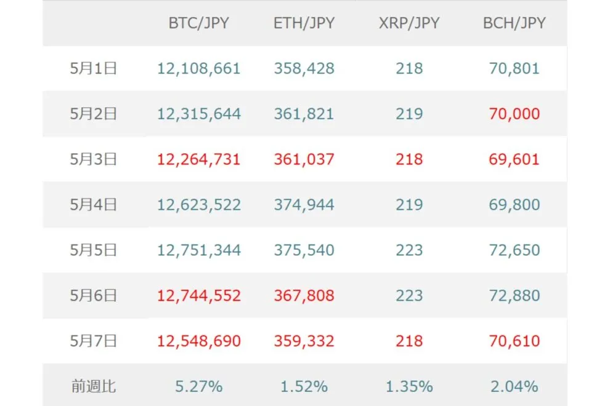Click red ETH value 359,332

(304, 341)
